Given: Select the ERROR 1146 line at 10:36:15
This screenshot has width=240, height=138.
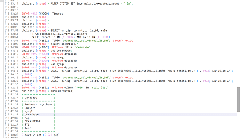Looking at the screenshot, I should (77, 77).
